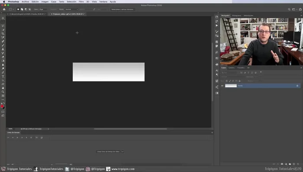Screen dimensions: 303x172
Task: Click the Share icon at top right
Action: coord(300,9)
